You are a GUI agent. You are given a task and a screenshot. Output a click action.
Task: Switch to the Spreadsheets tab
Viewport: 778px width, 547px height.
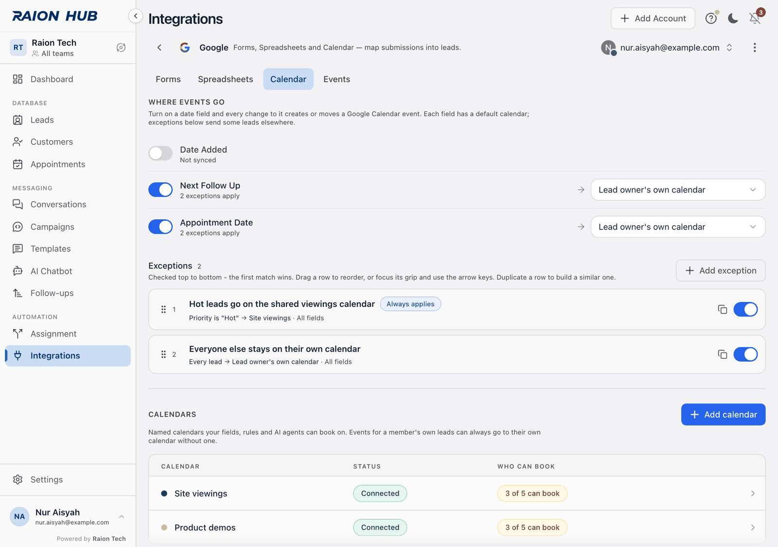[x=226, y=79]
